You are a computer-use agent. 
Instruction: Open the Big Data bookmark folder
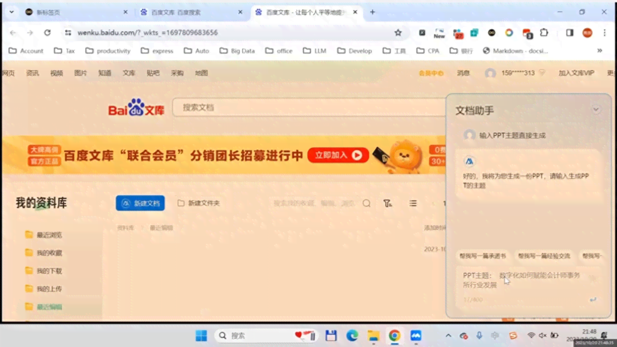coord(237,51)
